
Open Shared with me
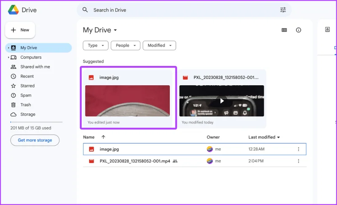35,67
